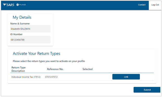
Task: Click the Selected cell for ITR12
Action: point(87,77)
